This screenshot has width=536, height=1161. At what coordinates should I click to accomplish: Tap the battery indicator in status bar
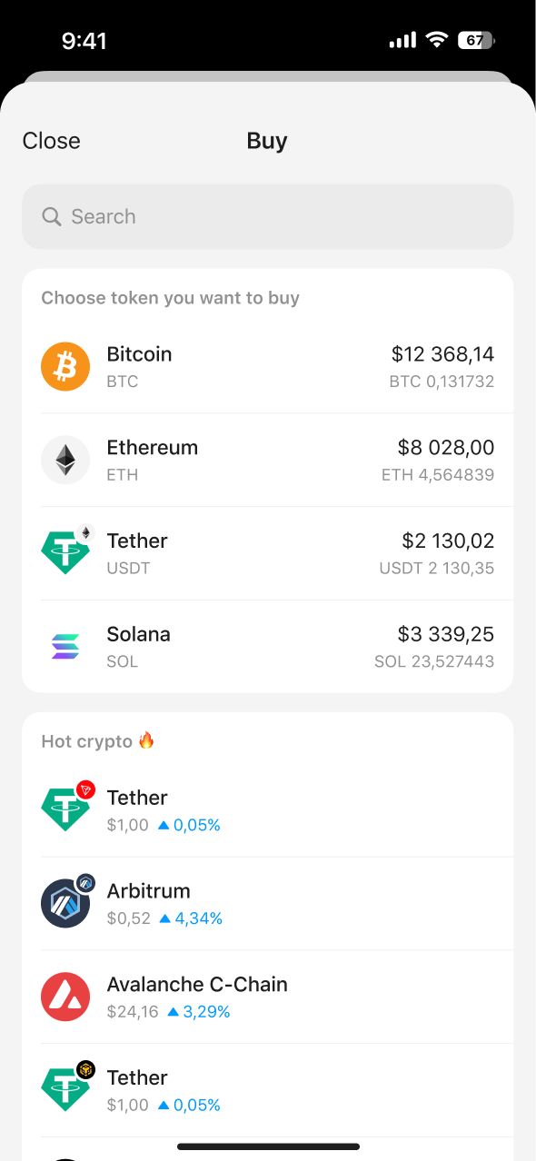(x=477, y=40)
